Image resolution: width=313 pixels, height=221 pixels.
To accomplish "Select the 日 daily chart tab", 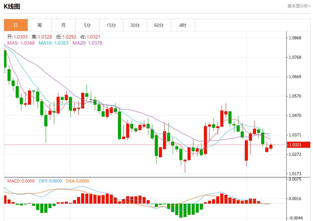I will 16,25.
